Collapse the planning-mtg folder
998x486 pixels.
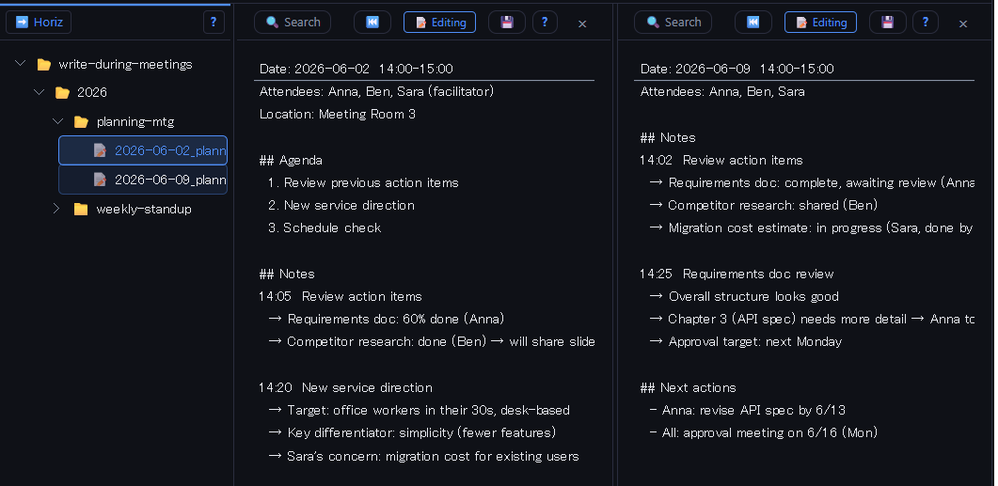tap(58, 121)
